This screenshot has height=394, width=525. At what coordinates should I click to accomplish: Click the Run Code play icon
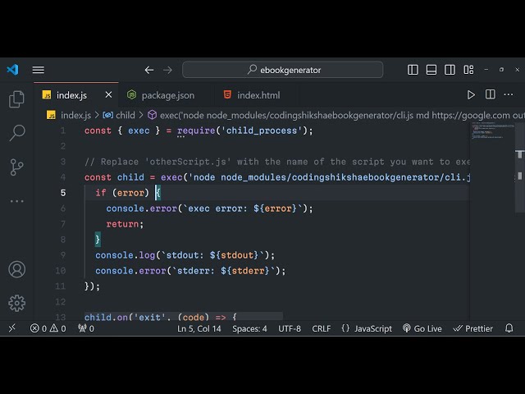pos(471,95)
